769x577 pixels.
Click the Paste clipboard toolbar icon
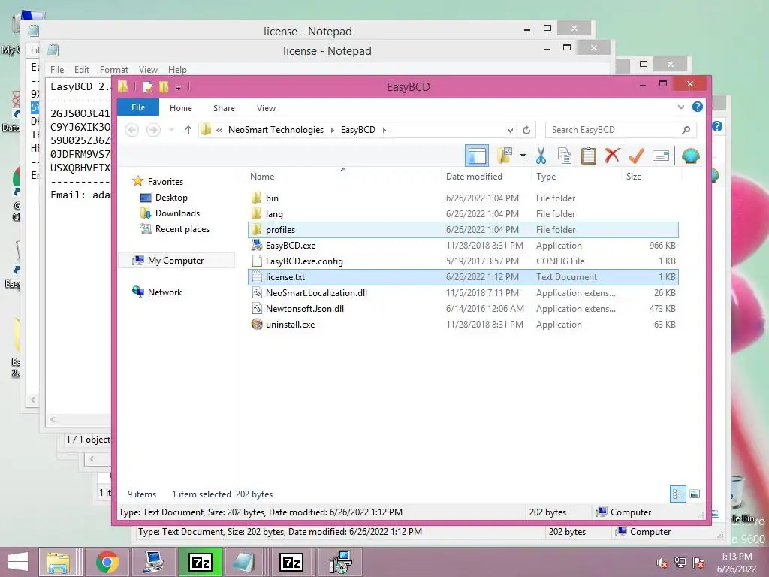(588, 156)
